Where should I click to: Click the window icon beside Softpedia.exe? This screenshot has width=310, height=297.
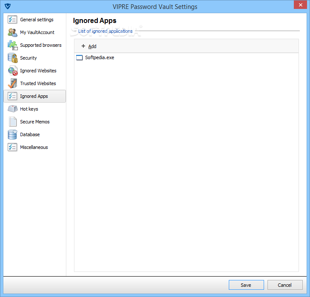(x=80, y=57)
